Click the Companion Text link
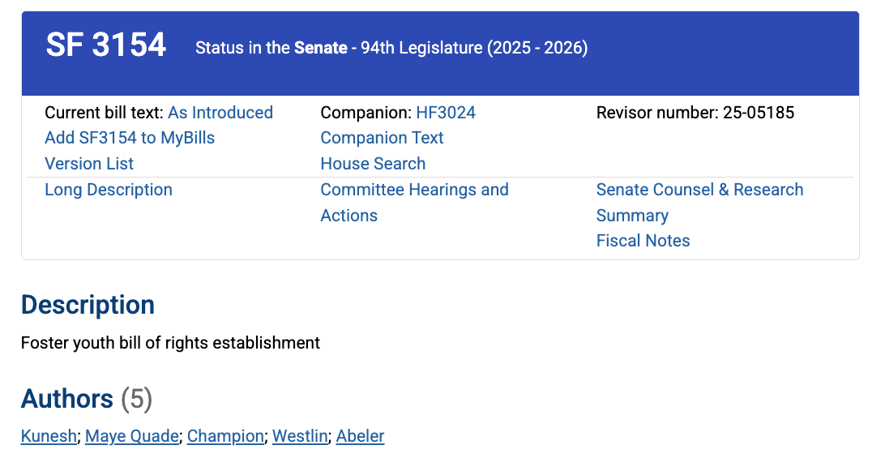 coord(382,138)
